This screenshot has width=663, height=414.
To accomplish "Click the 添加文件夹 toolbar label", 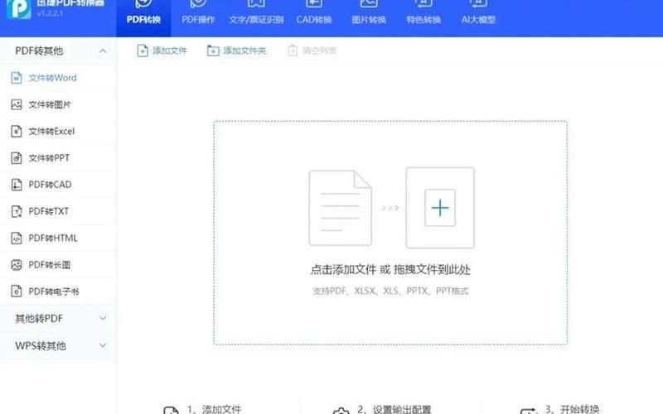I will (x=244, y=51).
